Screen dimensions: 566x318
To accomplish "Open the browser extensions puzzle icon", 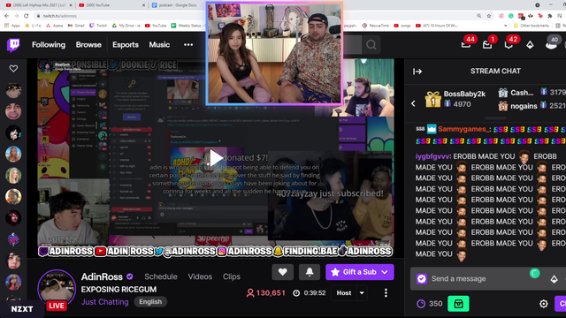I will 550,16.
